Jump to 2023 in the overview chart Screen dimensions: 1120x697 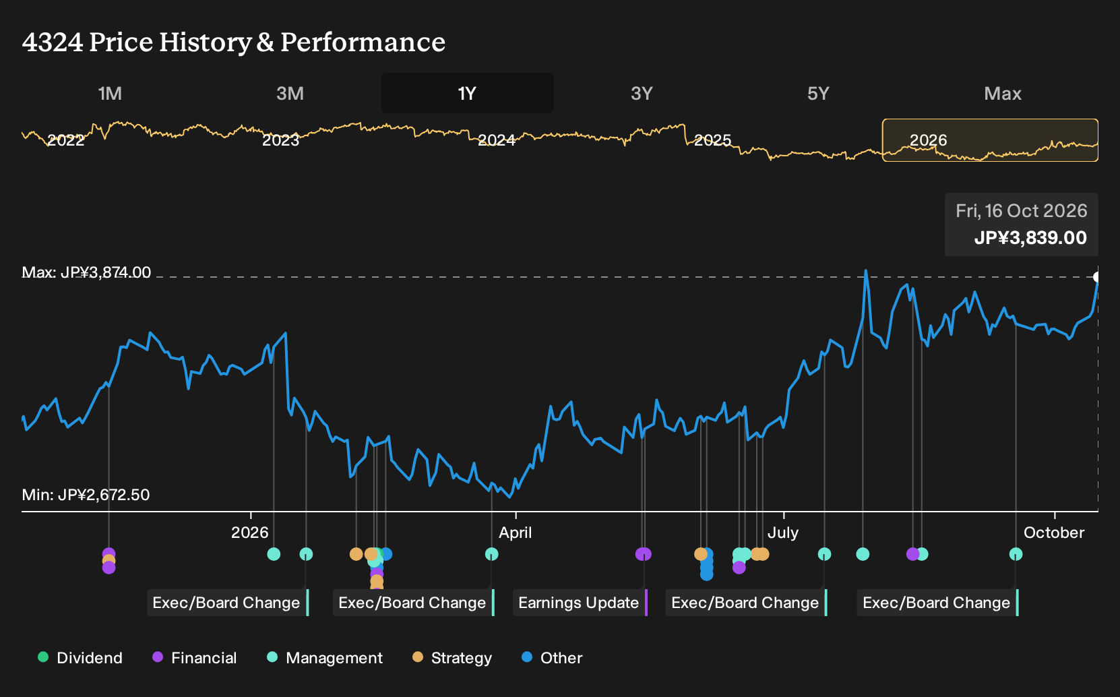point(280,140)
